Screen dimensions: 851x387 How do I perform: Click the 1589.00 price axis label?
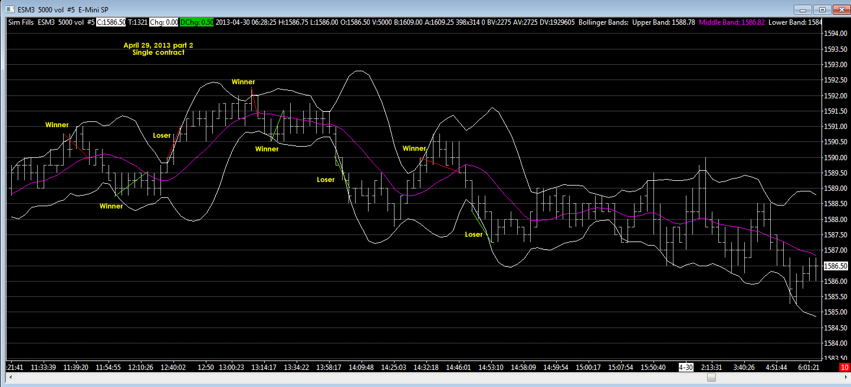point(837,188)
